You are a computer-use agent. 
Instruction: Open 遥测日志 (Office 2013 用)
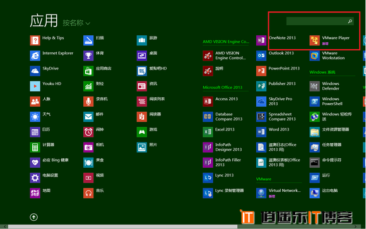pos(276,147)
